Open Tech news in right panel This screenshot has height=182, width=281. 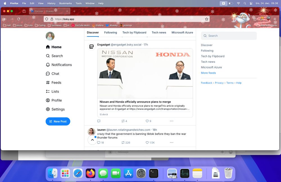[x=208, y=62]
